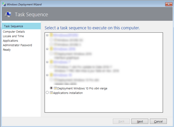Open the Computer Details step in the sidebar
This screenshot has height=127, width=174.
click(14, 32)
